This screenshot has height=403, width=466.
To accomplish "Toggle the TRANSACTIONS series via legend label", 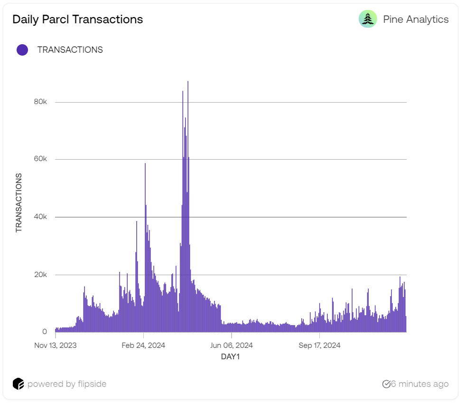I will pyautogui.click(x=70, y=50).
